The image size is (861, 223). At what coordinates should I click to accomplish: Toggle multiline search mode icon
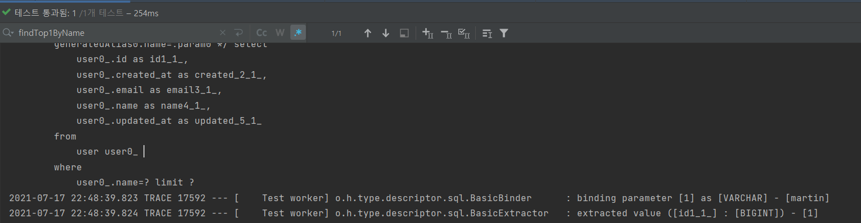[x=487, y=33]
